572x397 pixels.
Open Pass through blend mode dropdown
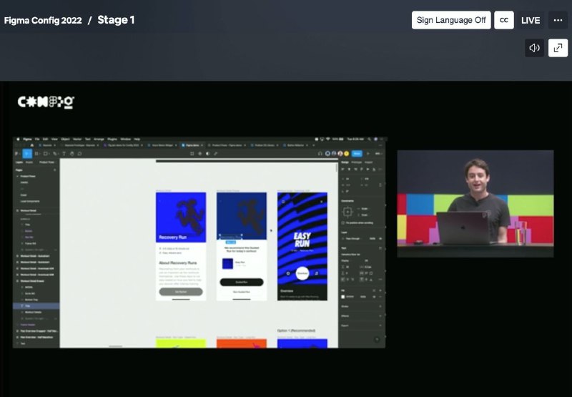pos(352,239)
